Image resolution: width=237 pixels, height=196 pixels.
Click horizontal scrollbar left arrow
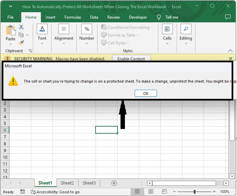coord(150,183)
